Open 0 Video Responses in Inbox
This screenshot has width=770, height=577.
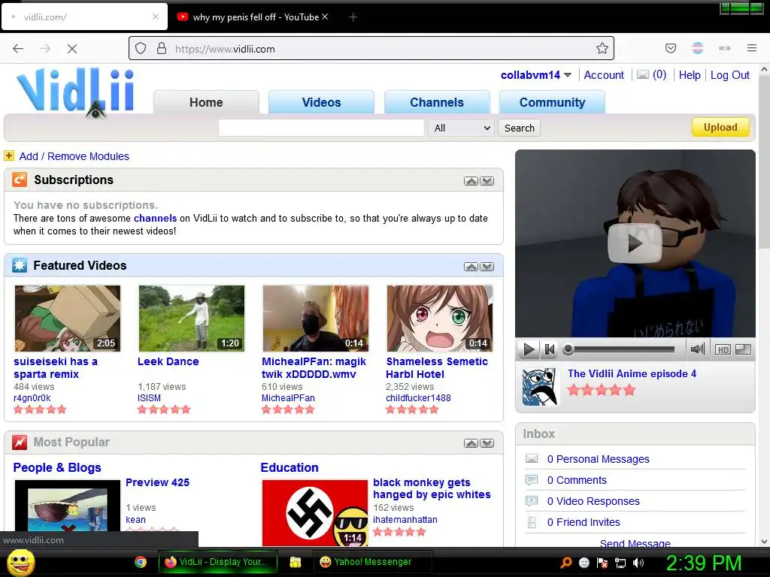click(x=593, y=501)
